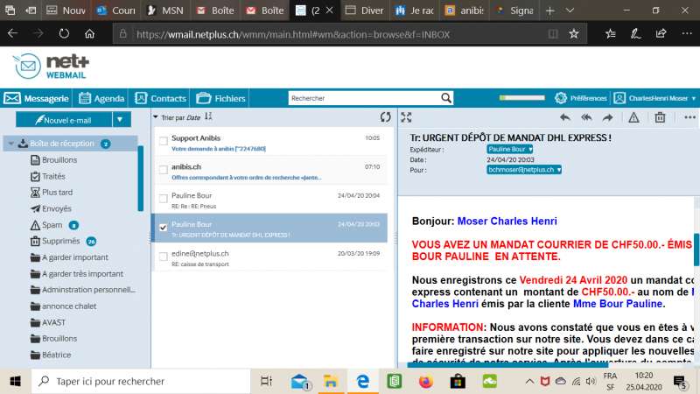The image size is (700, 394).
Task: Go back to previous page
Action: click(12, 33)
